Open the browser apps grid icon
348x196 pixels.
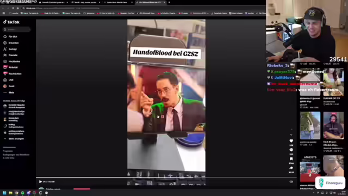point(4,13)
